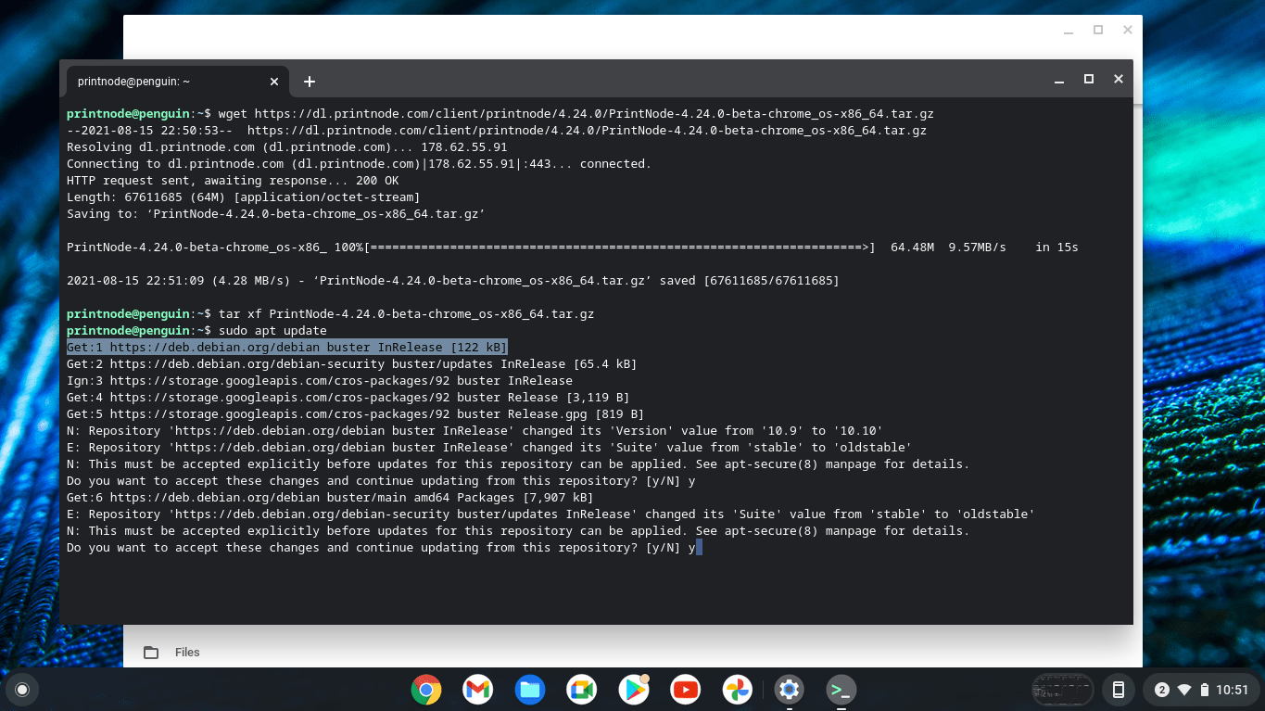Click the 'Connecting to dl.printnode.com' line
The width and height of the screenshot is (1265, 711).
pos(360,163)
